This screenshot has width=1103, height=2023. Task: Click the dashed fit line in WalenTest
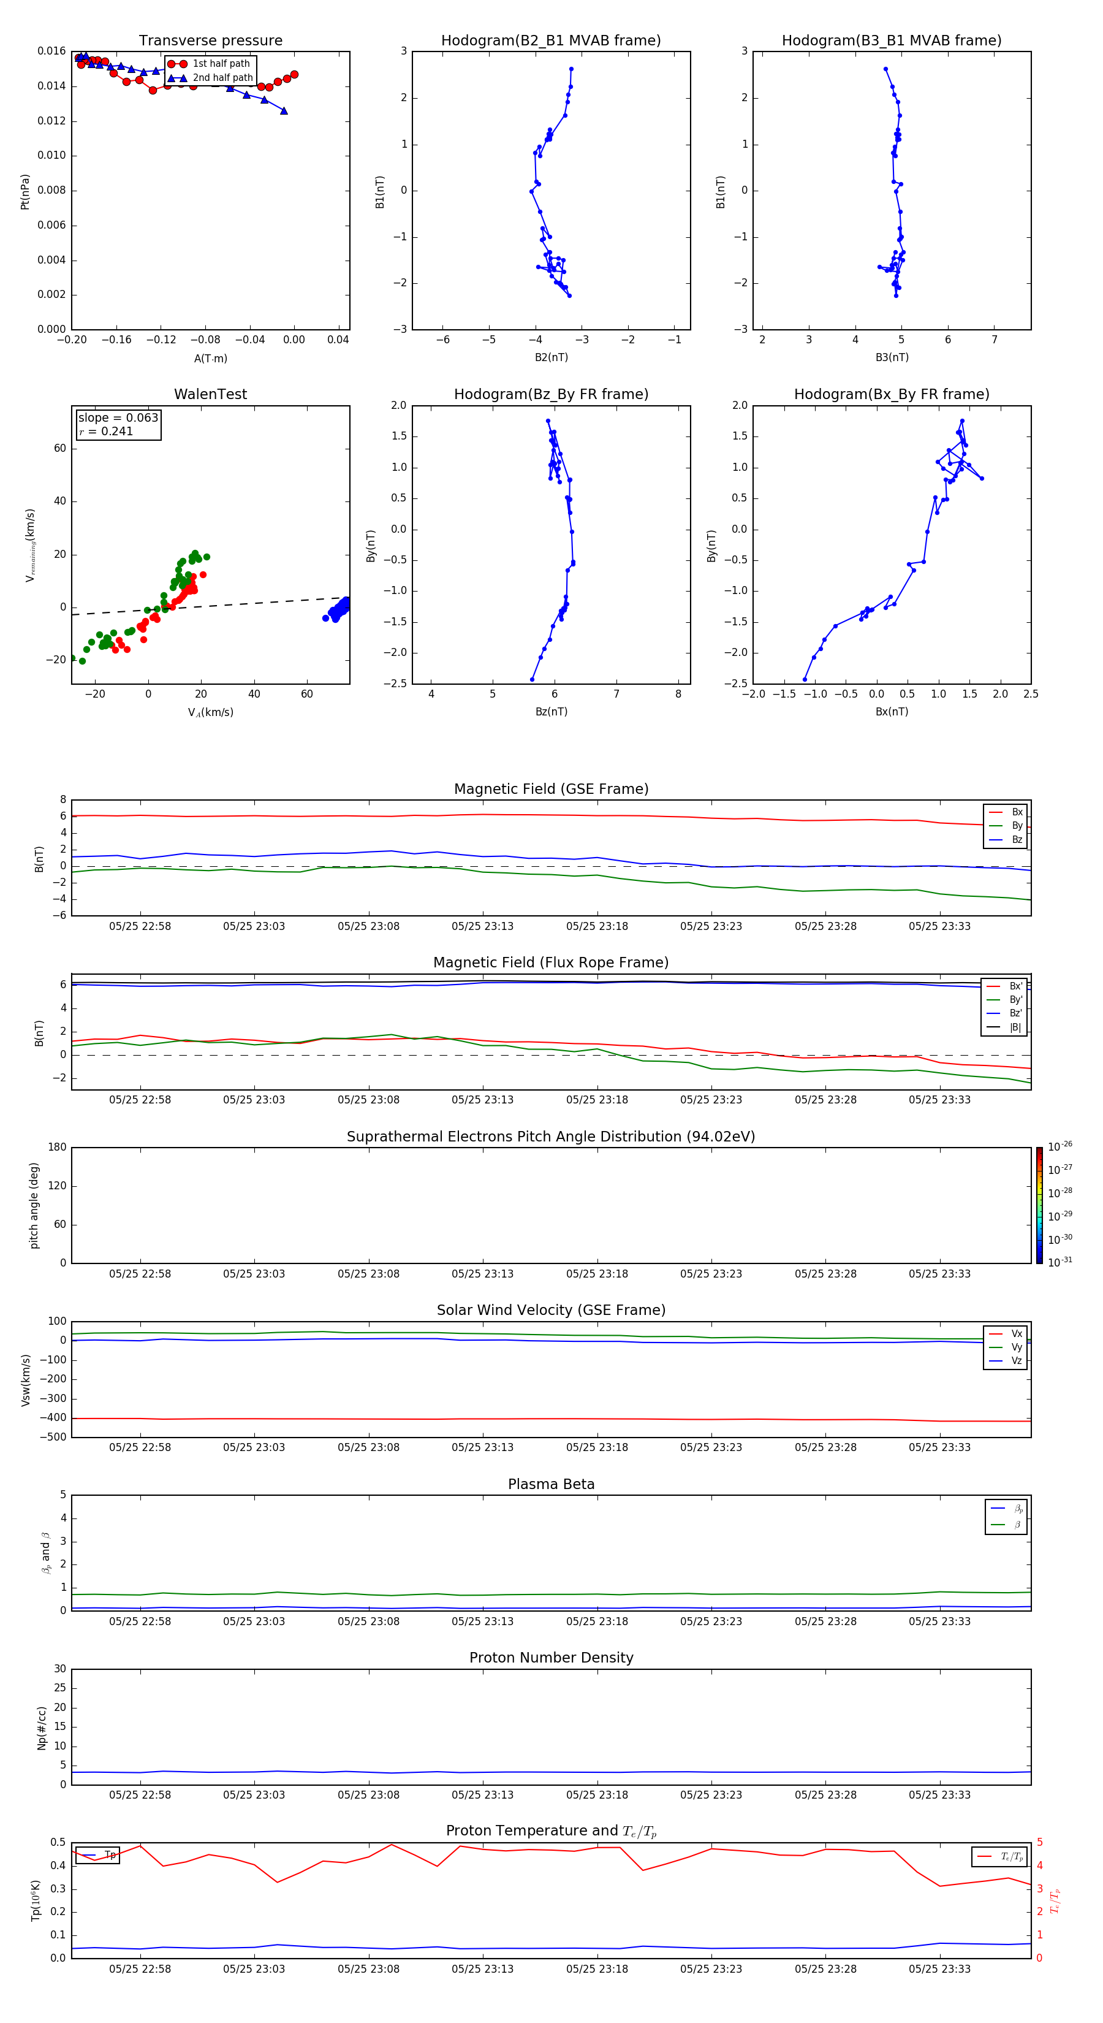tap(210, 606)
